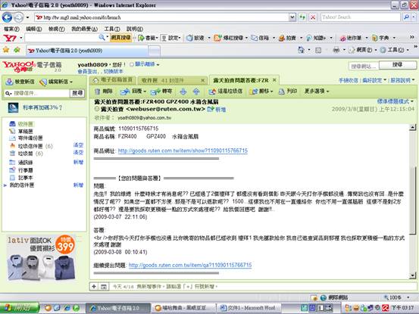The image size is (419, 314).
Task: Open address bar URL dropdown arrow
Action: tap(292, 17)
